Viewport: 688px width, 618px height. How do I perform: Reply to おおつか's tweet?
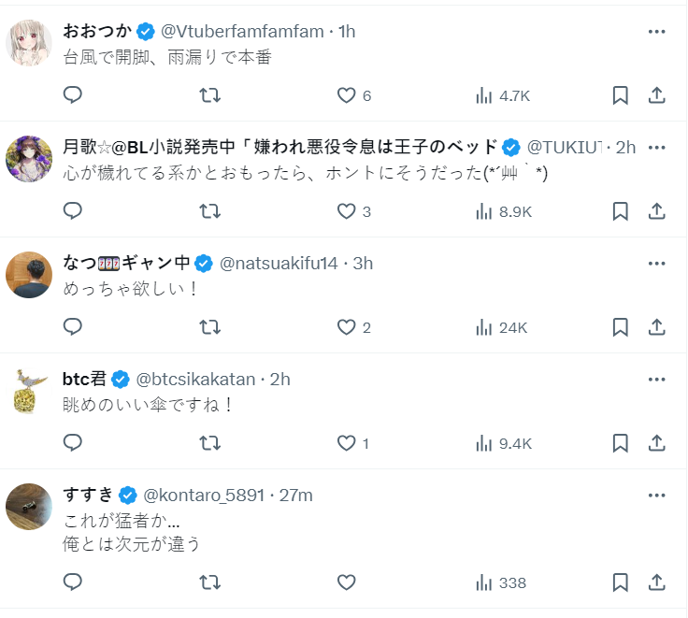(73, 94)
